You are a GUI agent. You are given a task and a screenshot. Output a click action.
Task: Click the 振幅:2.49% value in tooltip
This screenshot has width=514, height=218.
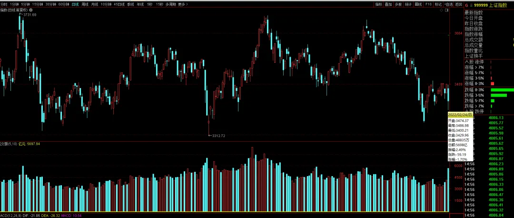coord(457,149)
